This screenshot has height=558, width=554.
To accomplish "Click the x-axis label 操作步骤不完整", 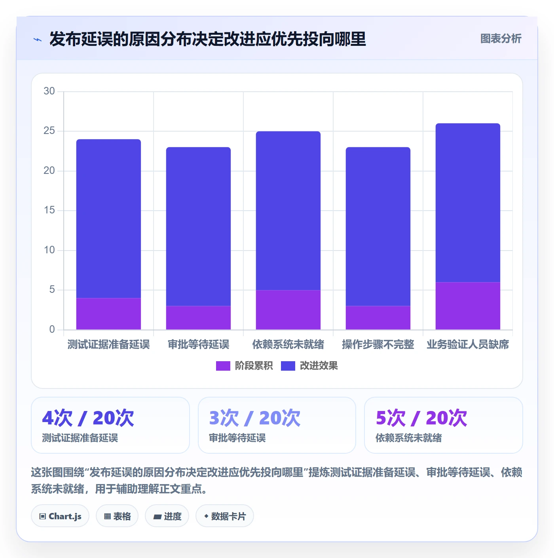I will (378, 345).
